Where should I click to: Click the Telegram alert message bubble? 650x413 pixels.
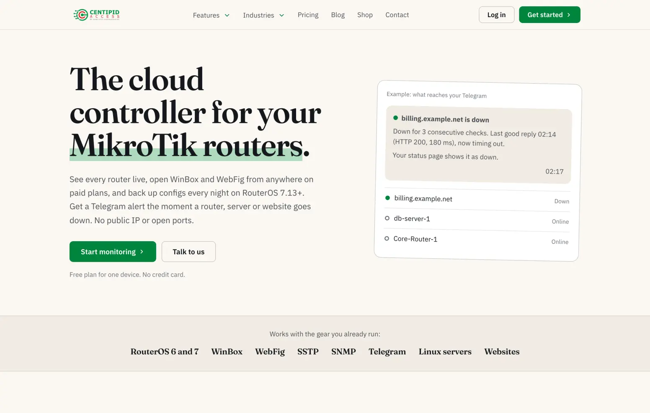(x=478, y=145)
